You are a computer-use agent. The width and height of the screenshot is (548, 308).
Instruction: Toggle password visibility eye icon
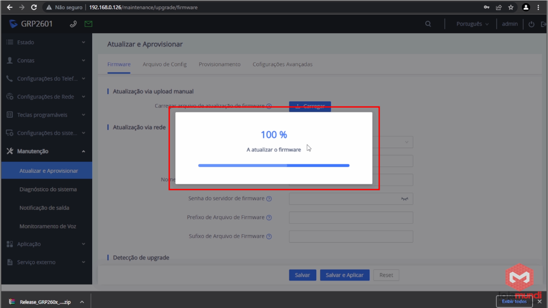coord(404,199)
